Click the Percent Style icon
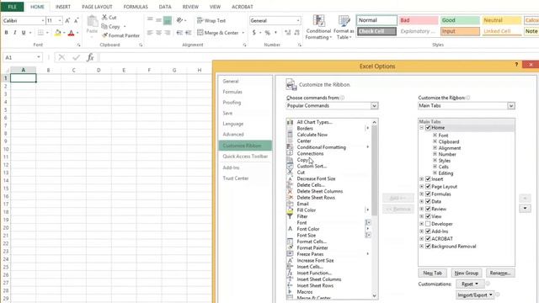 click(x=268, y=33)
